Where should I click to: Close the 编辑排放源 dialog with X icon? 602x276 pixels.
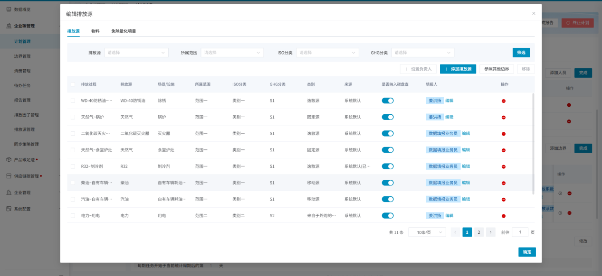point(534,14)
